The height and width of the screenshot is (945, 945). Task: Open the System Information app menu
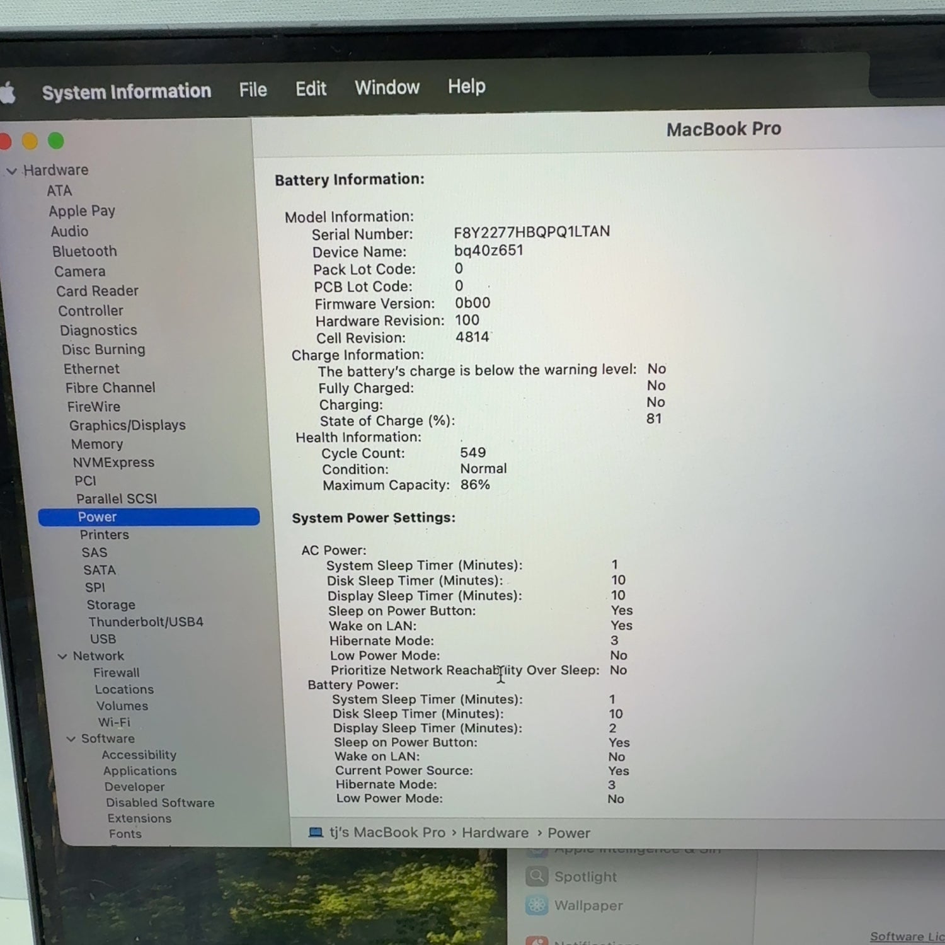pos(127,91)
